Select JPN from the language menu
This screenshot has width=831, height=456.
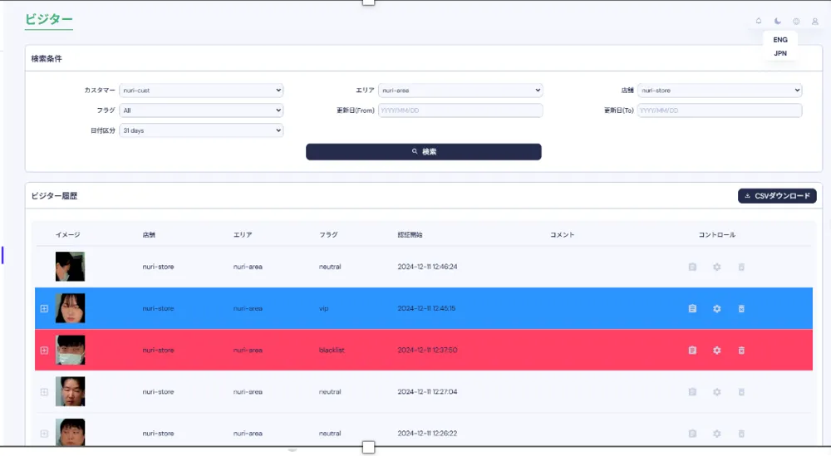click(780, 53)
